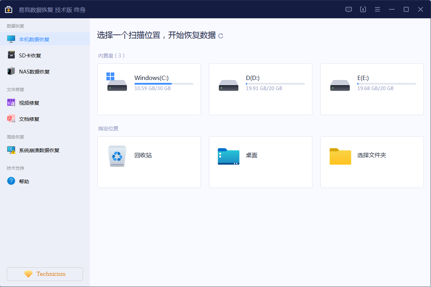Open the feedback chat icon in title bar

pyautogui.click(x=349, y=9)
